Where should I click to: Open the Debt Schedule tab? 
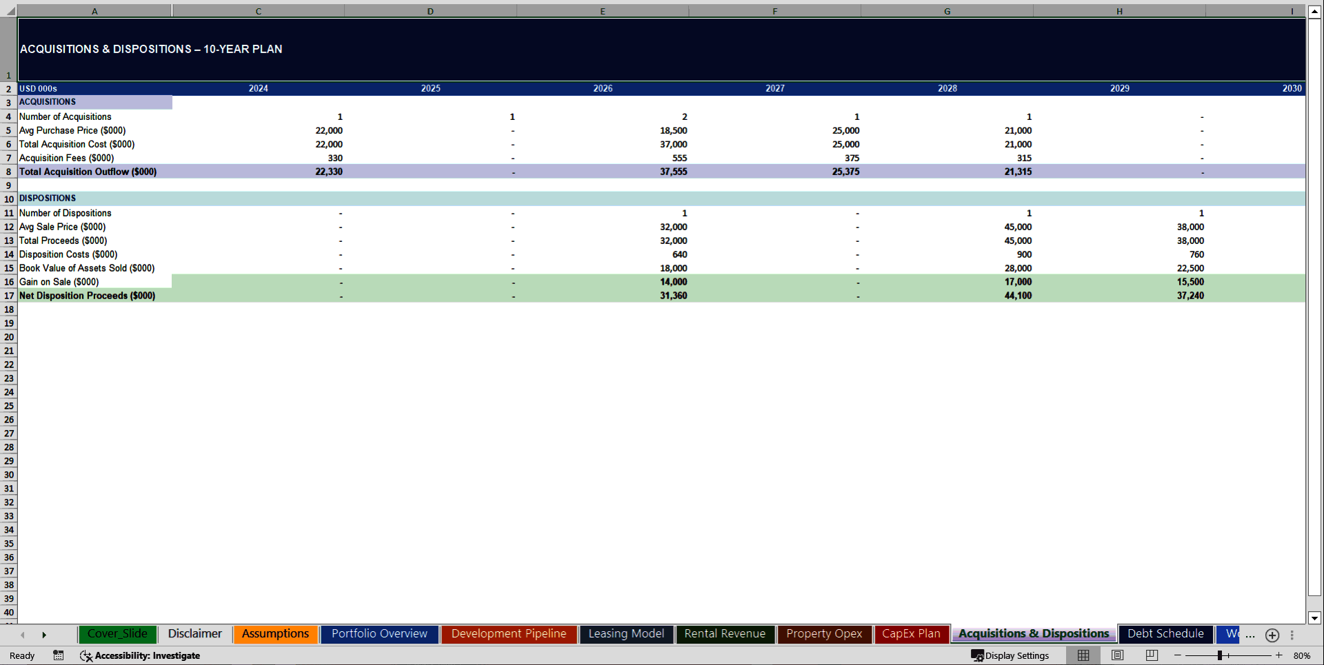coord(1165,633)
